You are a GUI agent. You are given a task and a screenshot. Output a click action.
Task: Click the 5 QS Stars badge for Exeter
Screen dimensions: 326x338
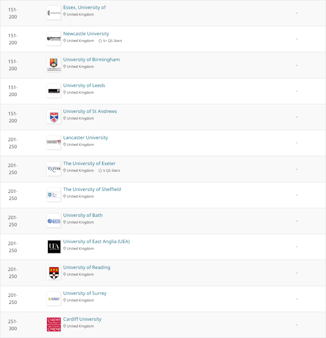pos(109,171)
